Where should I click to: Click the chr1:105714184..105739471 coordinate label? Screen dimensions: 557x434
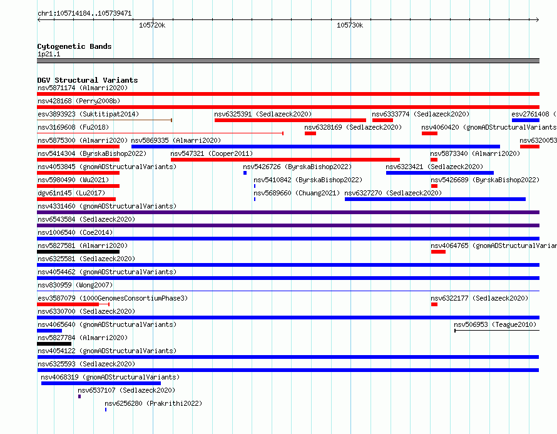(84, 13)
